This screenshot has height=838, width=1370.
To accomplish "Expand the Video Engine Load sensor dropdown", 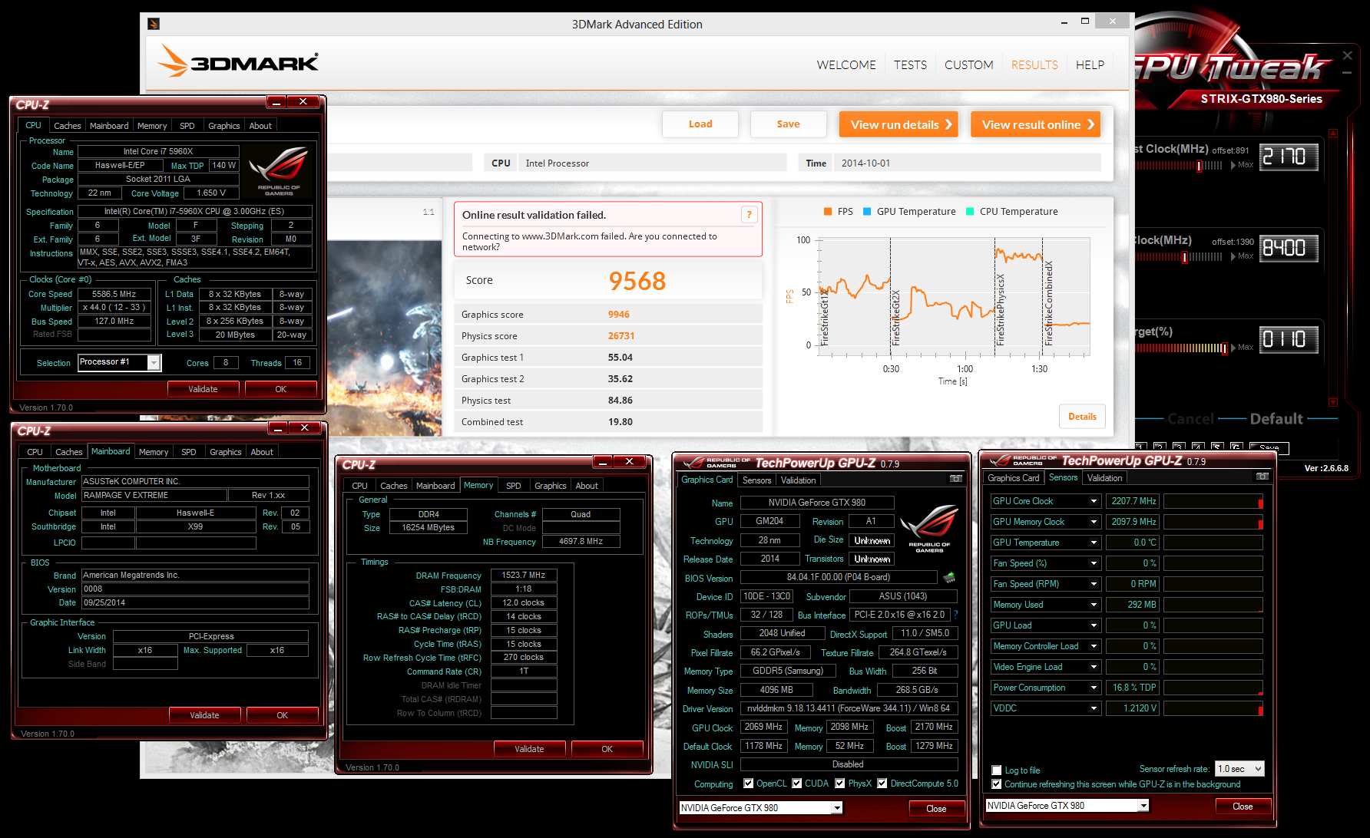I will [1094, 667].
